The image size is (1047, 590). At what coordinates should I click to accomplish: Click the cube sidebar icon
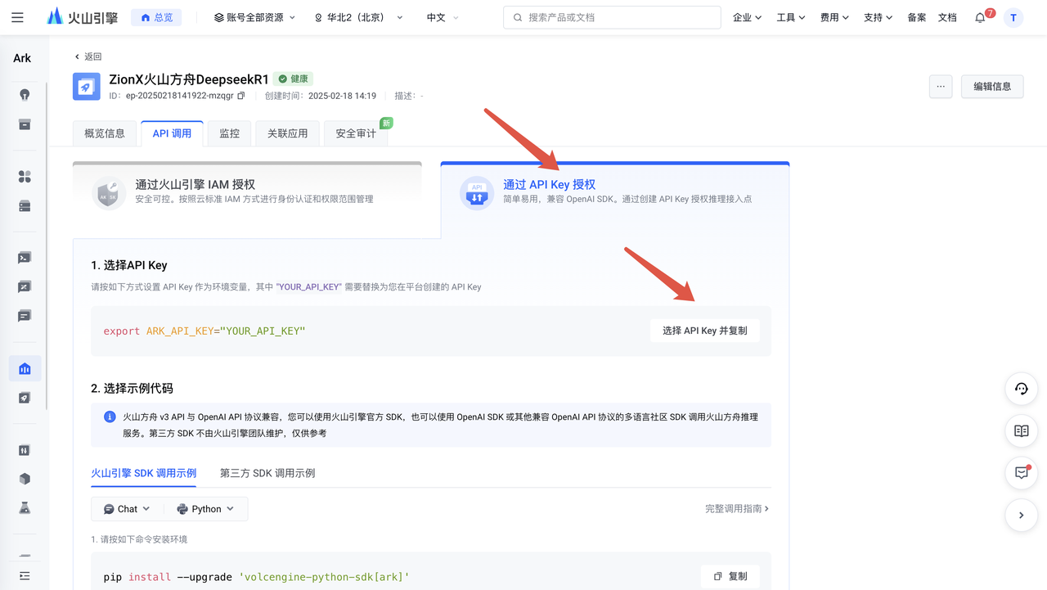pos(25,479)
